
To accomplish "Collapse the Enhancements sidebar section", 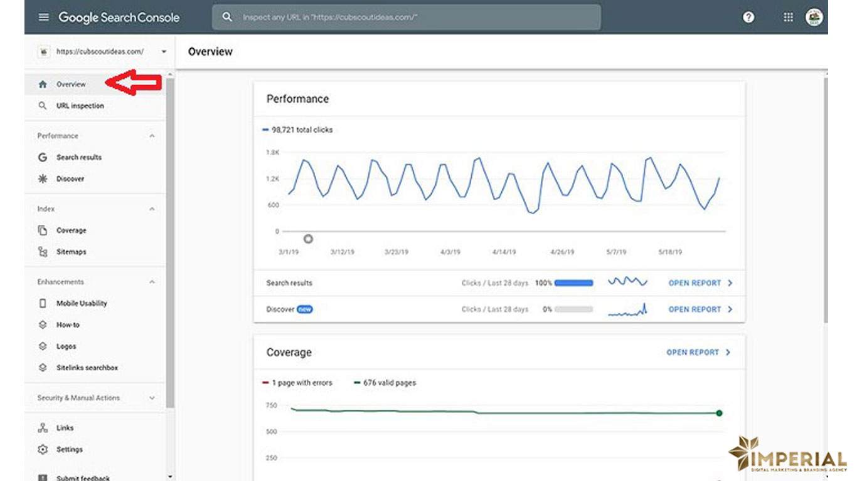I will 152,282.
